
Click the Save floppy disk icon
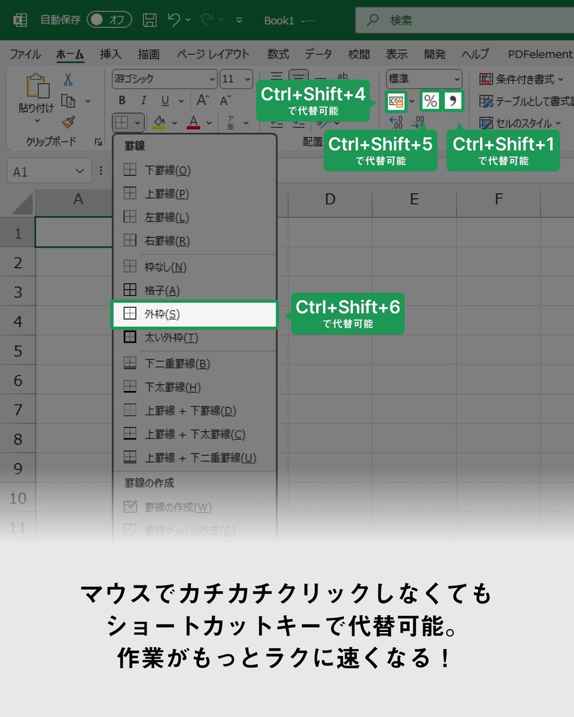tap(151, 20)
